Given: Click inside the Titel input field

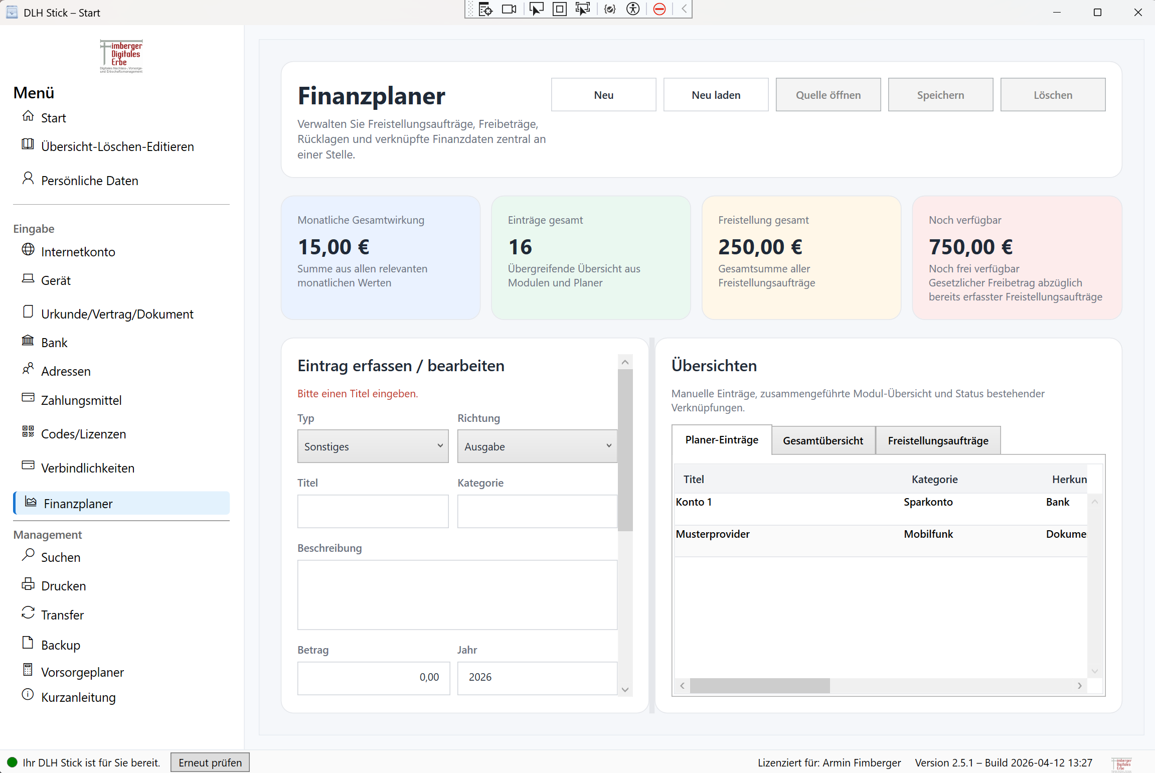Looking at the screenshot, I should pyautogui.click(x=373, y=511).
